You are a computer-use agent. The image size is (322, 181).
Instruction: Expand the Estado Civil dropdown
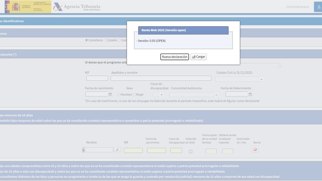[239, 79]
